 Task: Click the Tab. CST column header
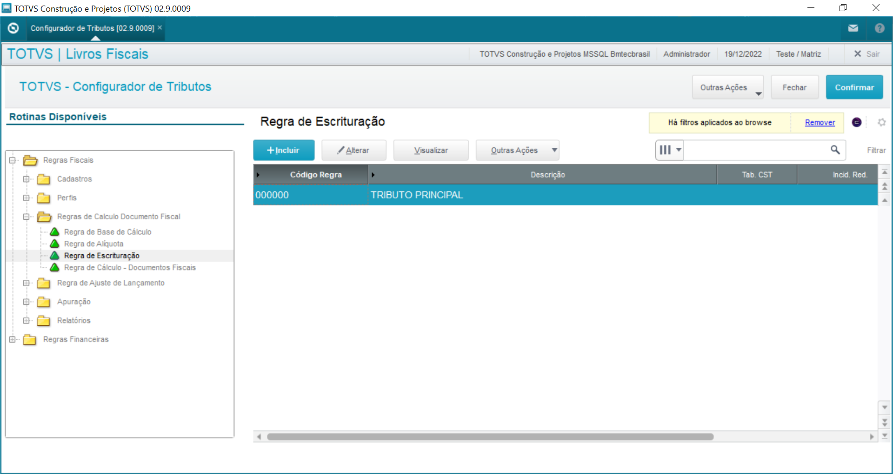(x=757, y=175)
